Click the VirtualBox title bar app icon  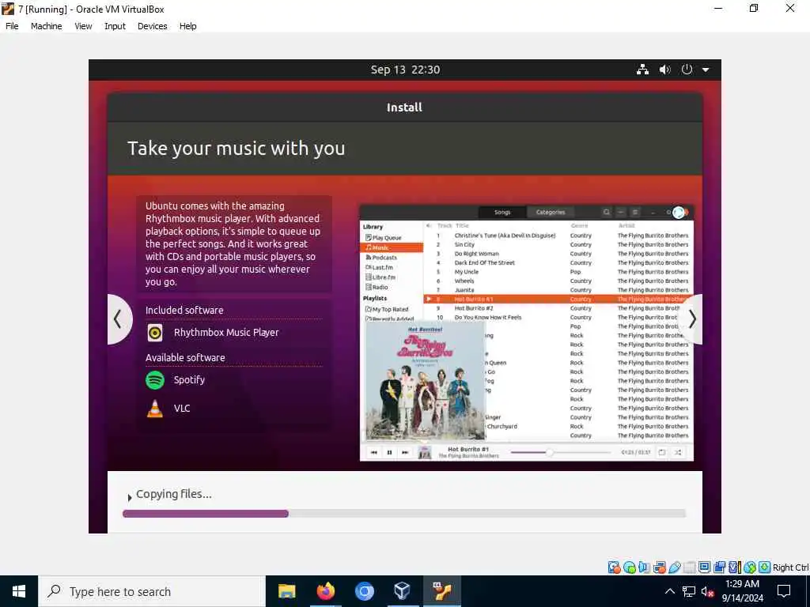coord(8,9)
